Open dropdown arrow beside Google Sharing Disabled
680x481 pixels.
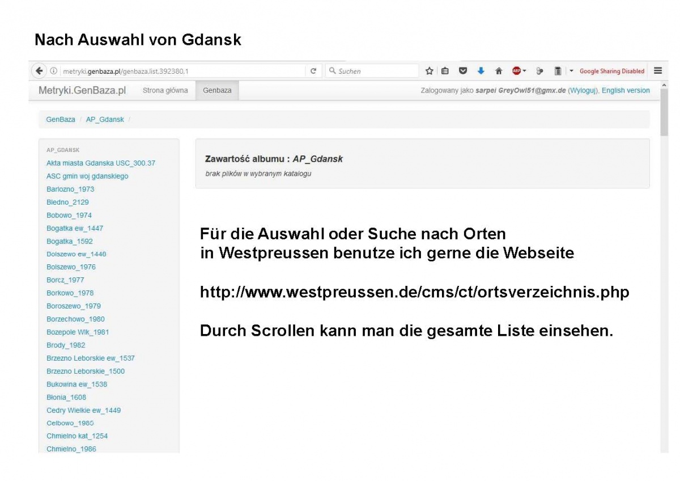tap(571, 71)
